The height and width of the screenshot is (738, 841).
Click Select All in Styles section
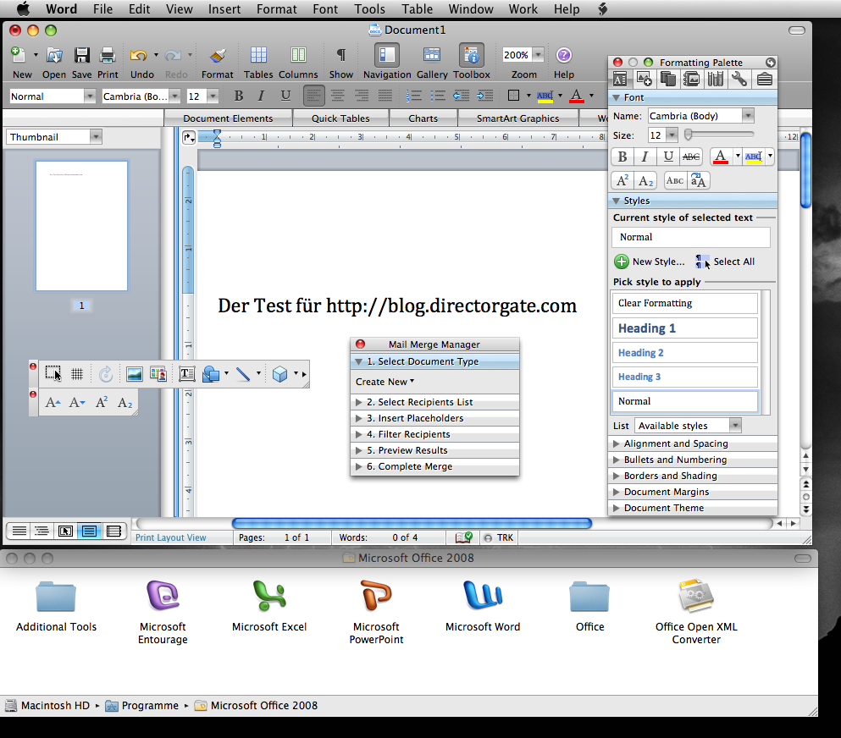tap(725, 262)
